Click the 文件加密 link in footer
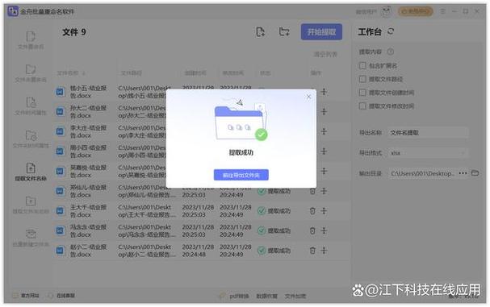 [x=295, y=296]
